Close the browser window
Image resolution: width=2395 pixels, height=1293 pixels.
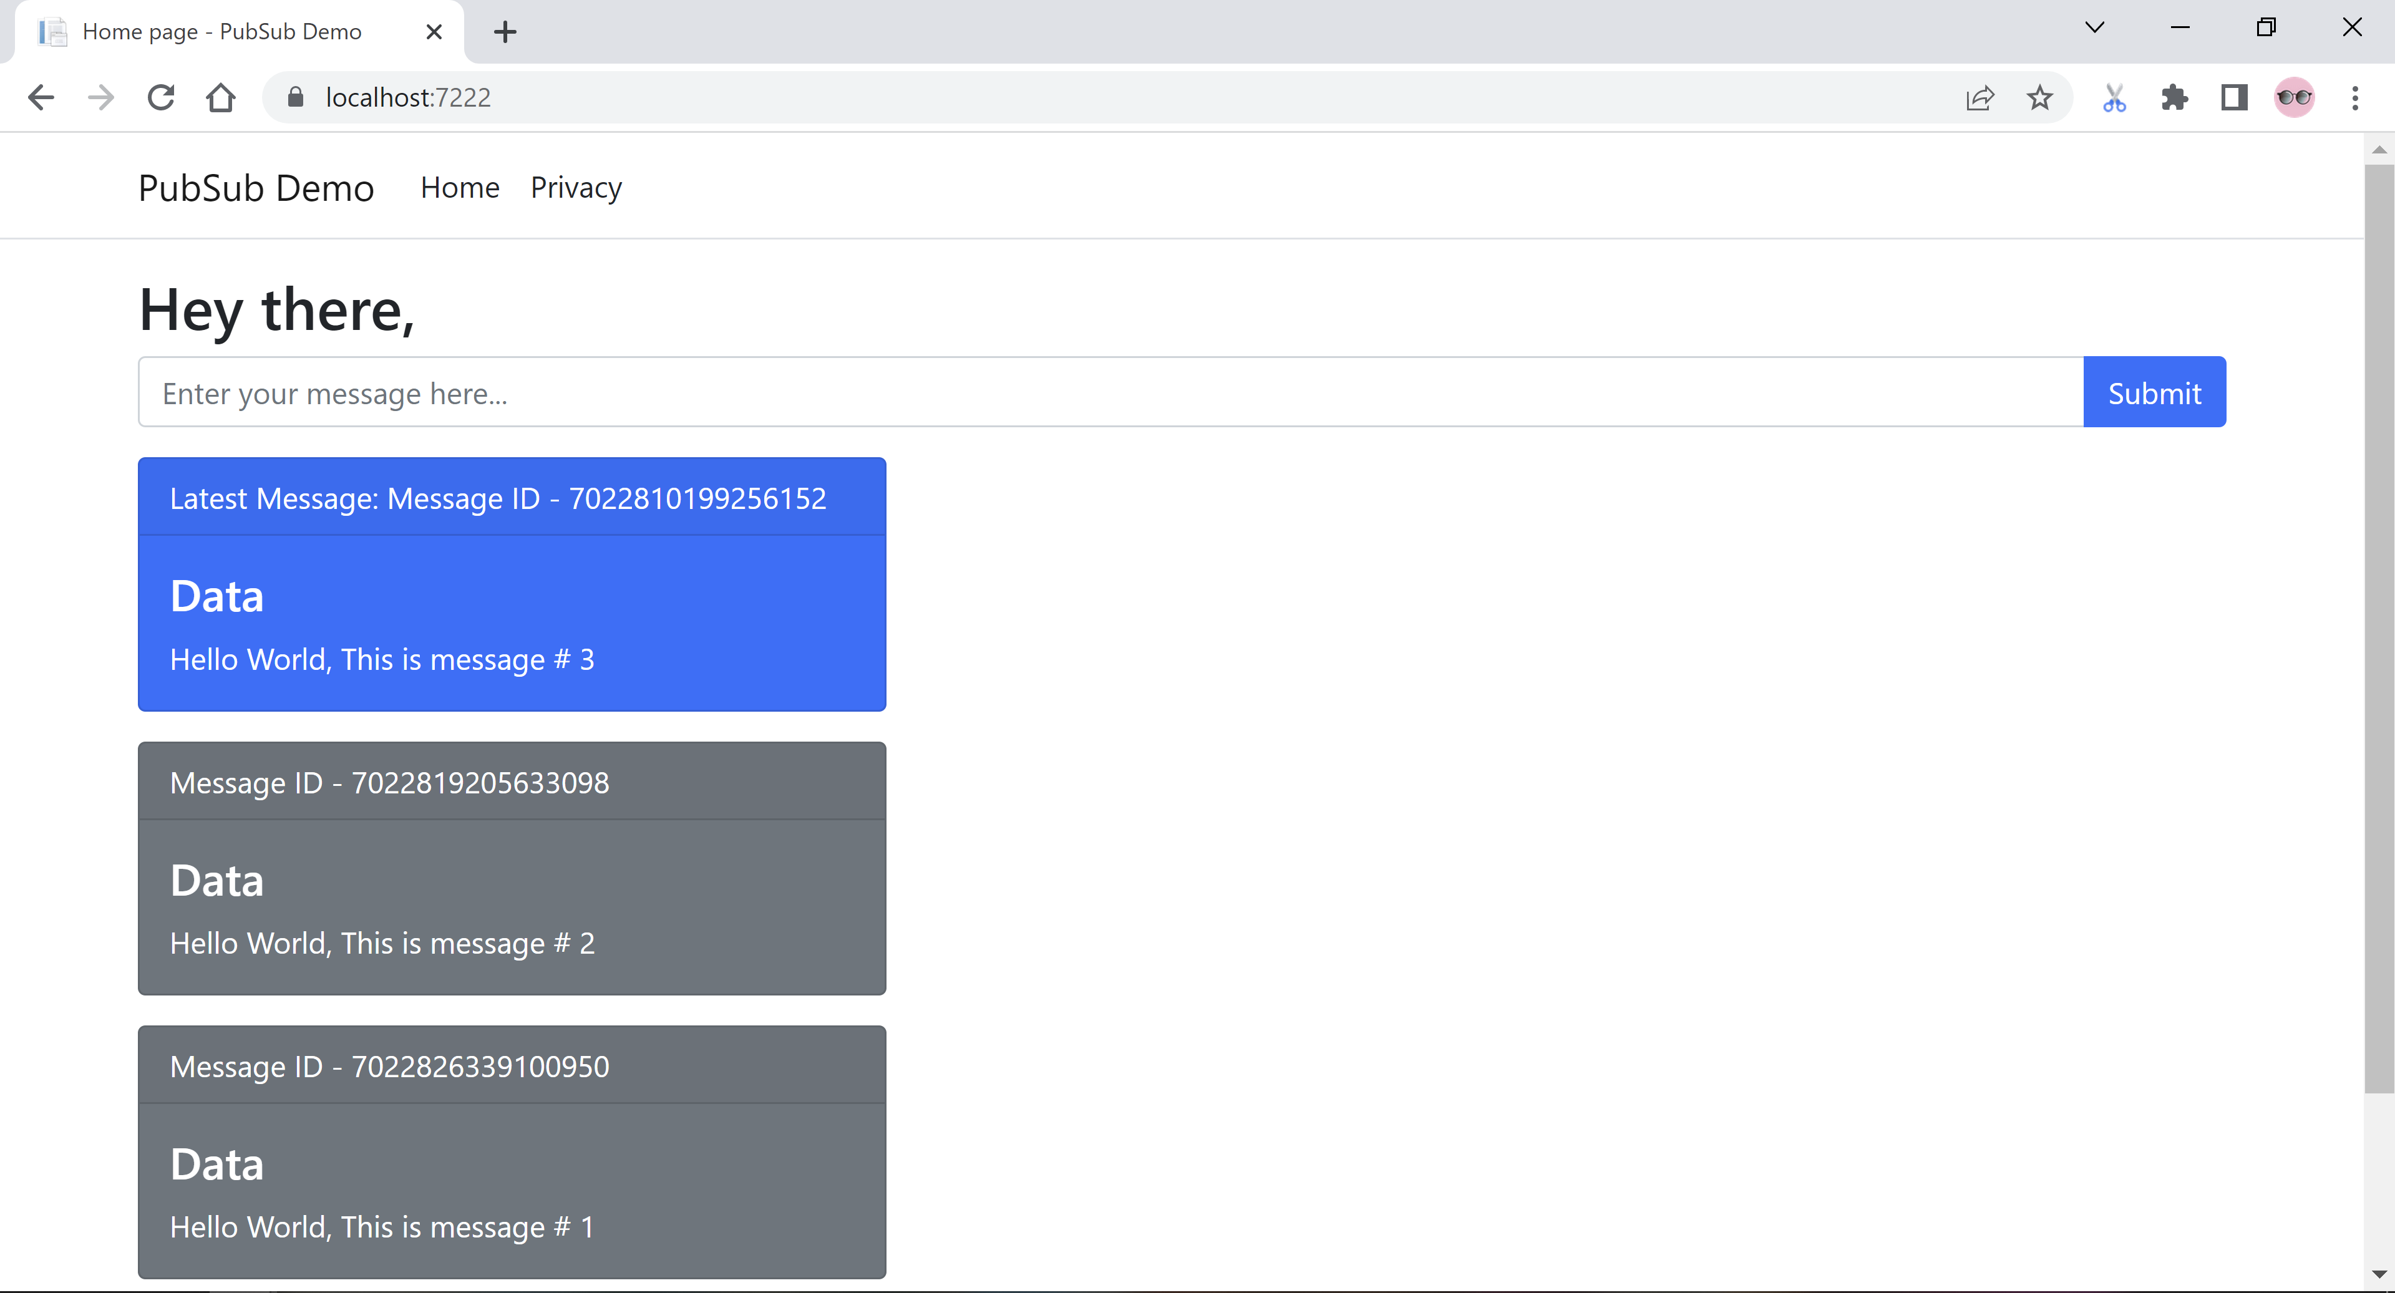pyautogui.click(x=2352, y=27)
